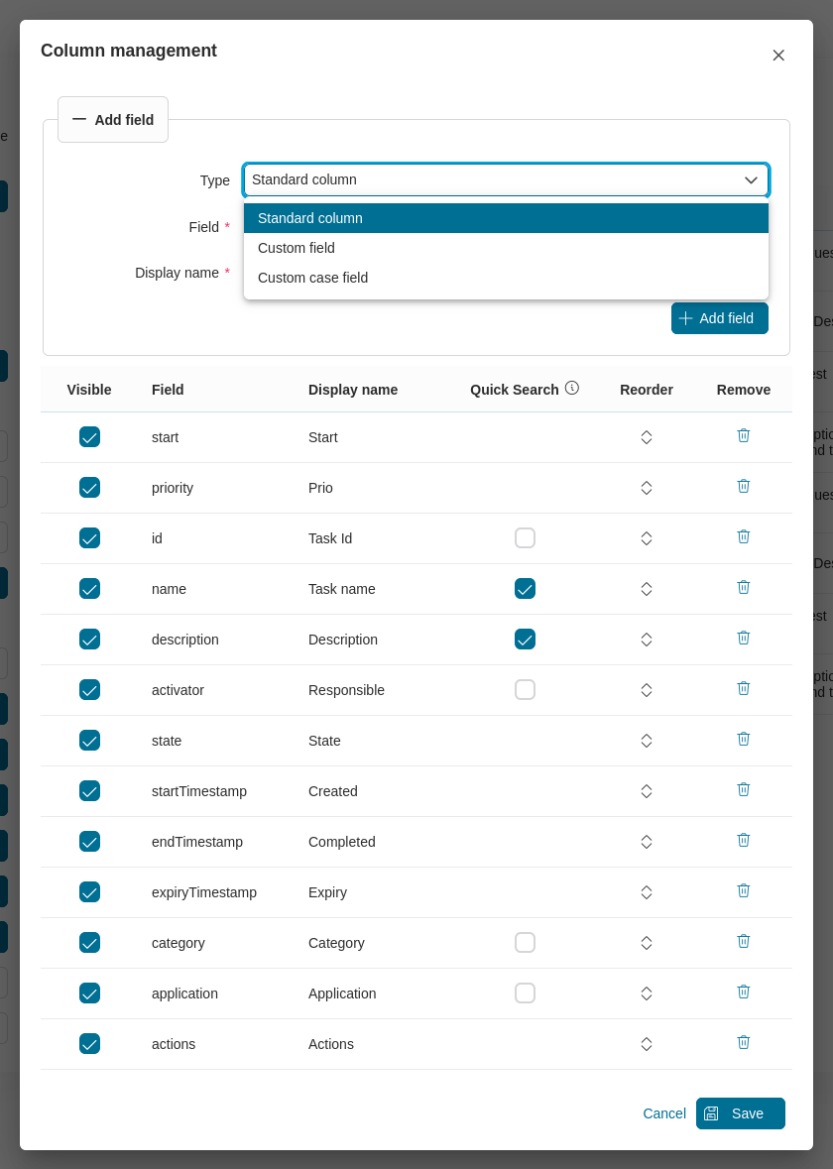Click the info icon next to Quick Search
This screenshot has width=833, height=1169.
pyautogui.click(x=572, y=388)
